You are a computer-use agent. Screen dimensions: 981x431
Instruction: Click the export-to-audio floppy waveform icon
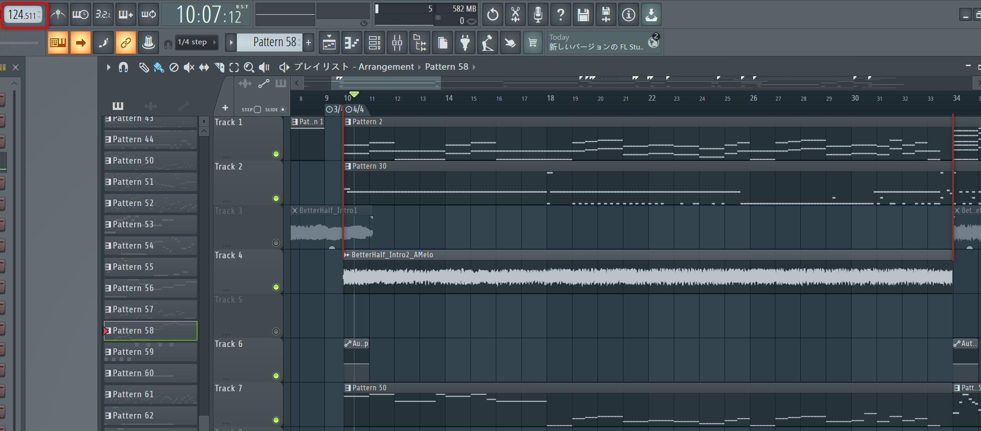(606, 15)
